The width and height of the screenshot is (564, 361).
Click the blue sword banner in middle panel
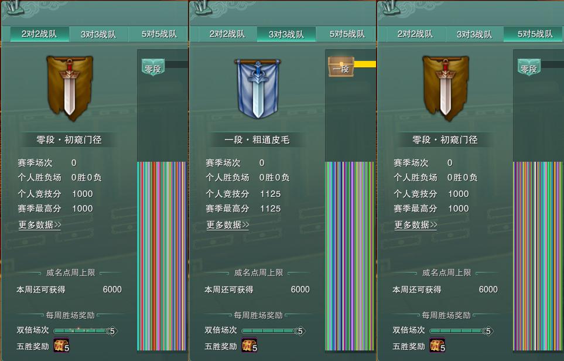pos(258,89)
